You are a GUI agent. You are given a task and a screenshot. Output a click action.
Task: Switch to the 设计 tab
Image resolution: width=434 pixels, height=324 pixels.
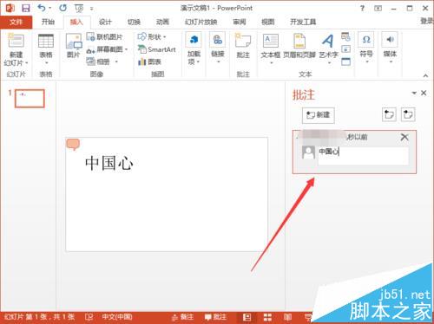105,22
